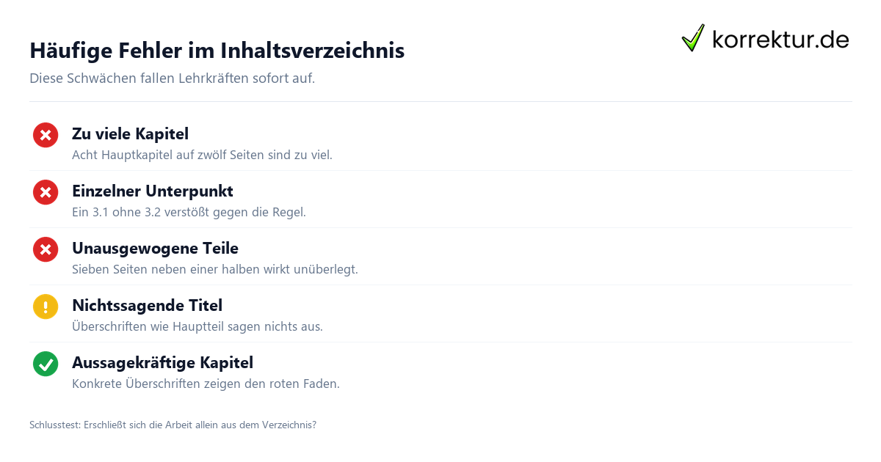Click the description Sieben Seiten neben einer halben

pyautogui.click(x=215, y=269)
